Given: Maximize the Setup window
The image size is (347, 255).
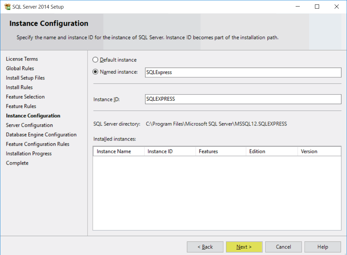Looking at the screenshot, I should [x=317, y=7].
